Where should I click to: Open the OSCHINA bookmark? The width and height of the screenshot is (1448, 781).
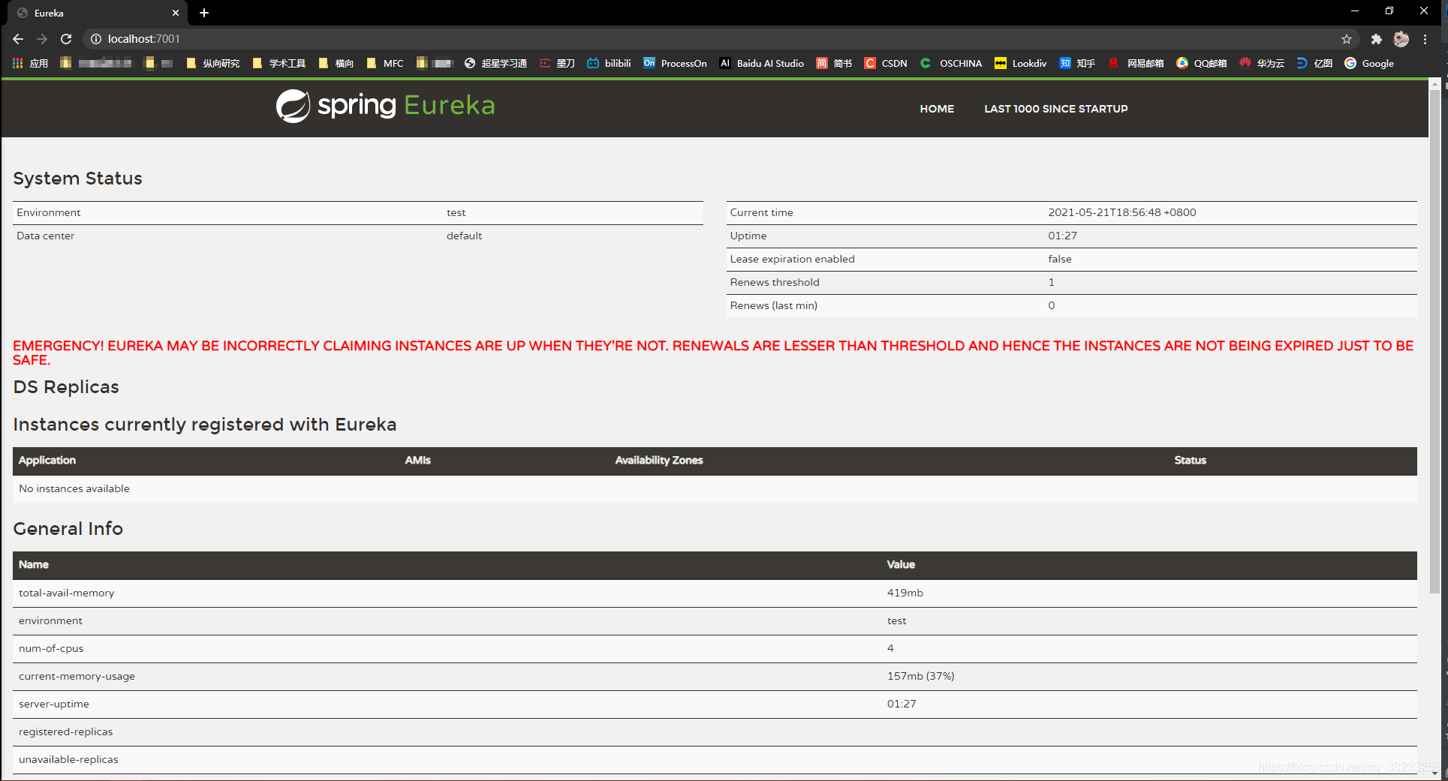(951, 63)
